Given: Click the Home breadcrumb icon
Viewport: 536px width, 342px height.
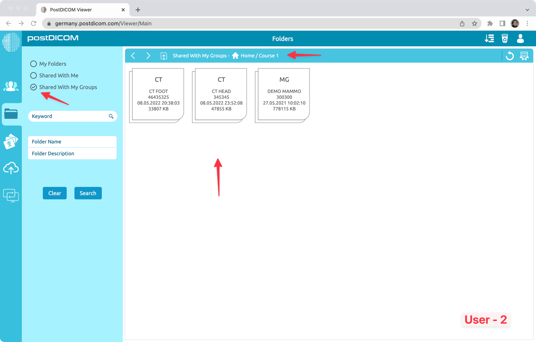Looking at the screenshot, I should click(235, 56).
